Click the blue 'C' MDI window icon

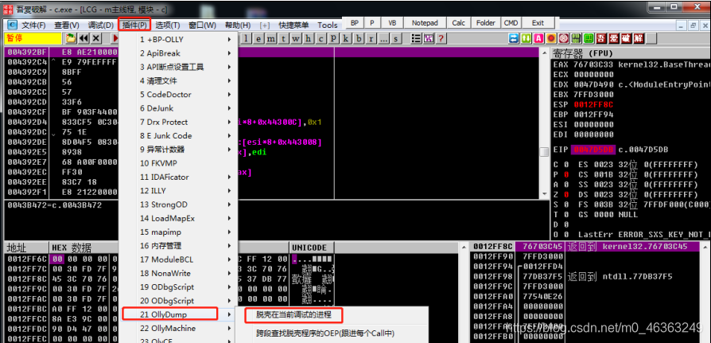(12, 25)
